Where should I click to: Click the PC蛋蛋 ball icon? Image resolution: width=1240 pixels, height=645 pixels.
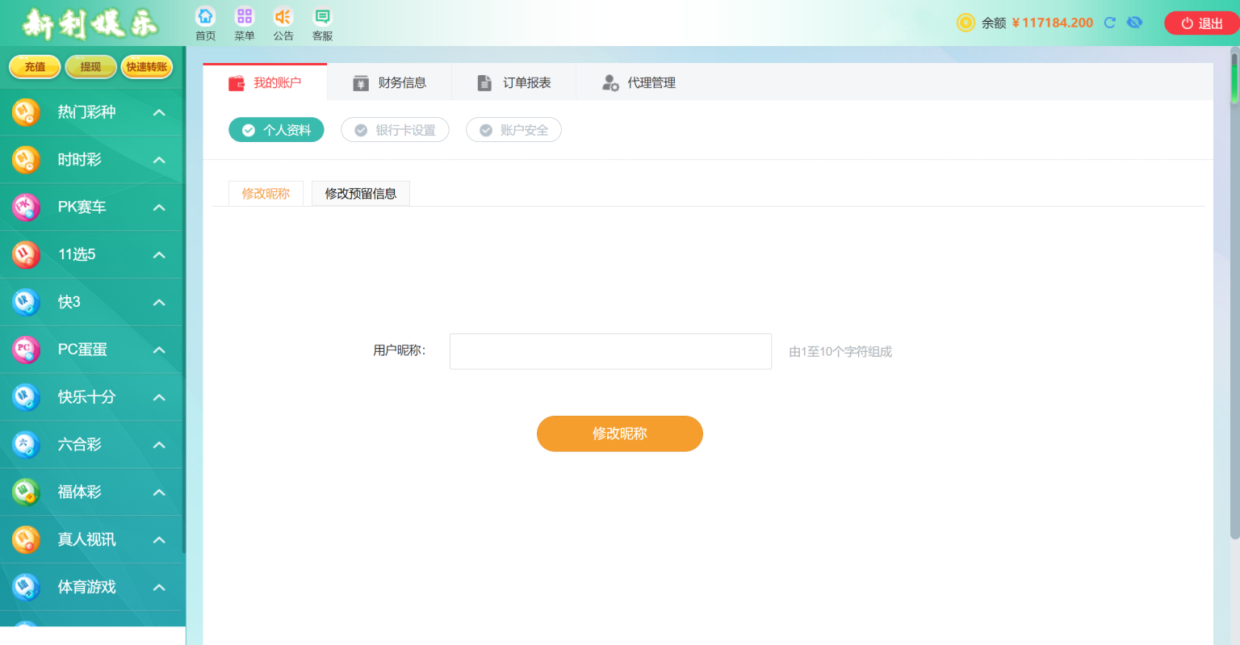pos(26,350)
